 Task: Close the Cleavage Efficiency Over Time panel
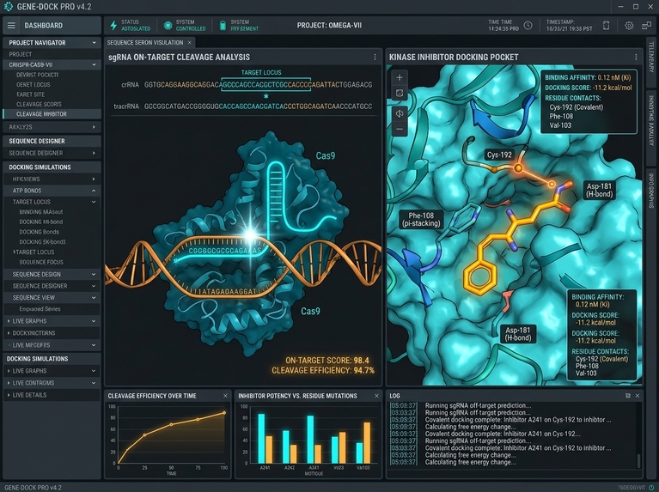[x=225, y=396]
